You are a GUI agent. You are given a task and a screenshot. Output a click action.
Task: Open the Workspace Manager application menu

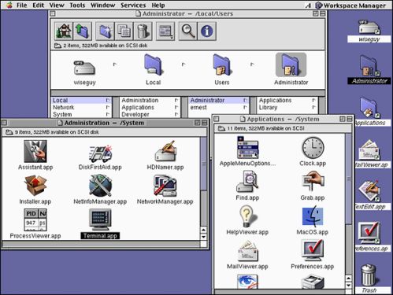[x=351, y=6]
